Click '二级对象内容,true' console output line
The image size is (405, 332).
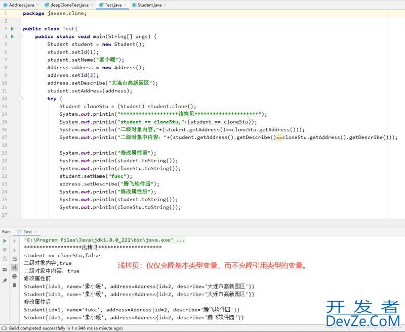click(48, 263)
